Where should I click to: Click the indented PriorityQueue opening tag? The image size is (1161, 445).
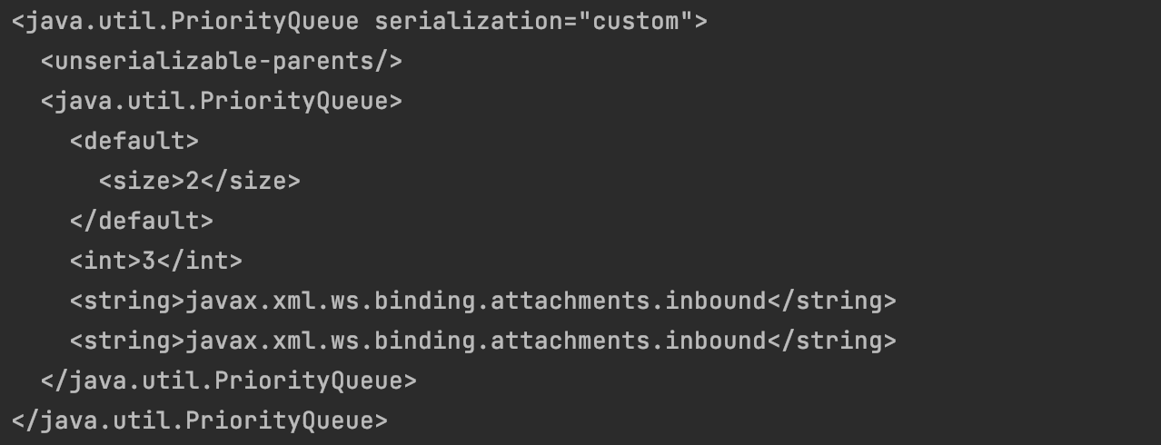(x=221, y=101)
